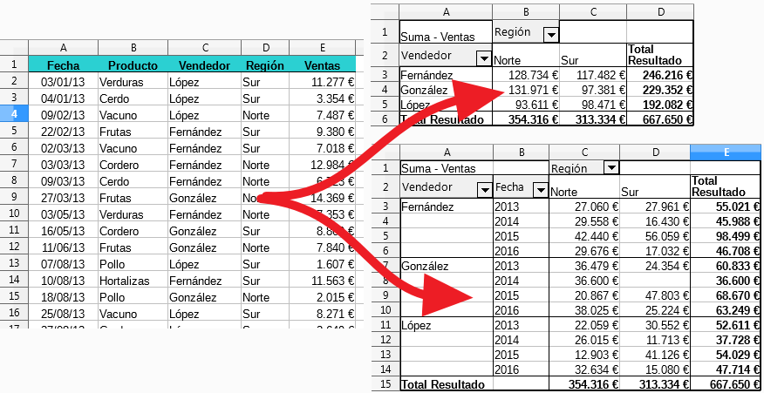This screenshot has width=764, height=393.
Task: Click 667.650 € grand total in upper pivot
Action: tap(660, 119)
